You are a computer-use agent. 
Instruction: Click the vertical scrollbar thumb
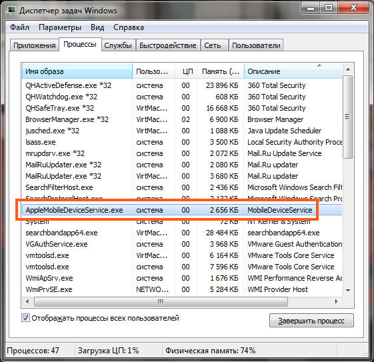[x=348, y=117]
